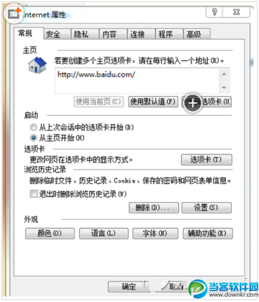Click the homepage box scroll up arrow

224,74
